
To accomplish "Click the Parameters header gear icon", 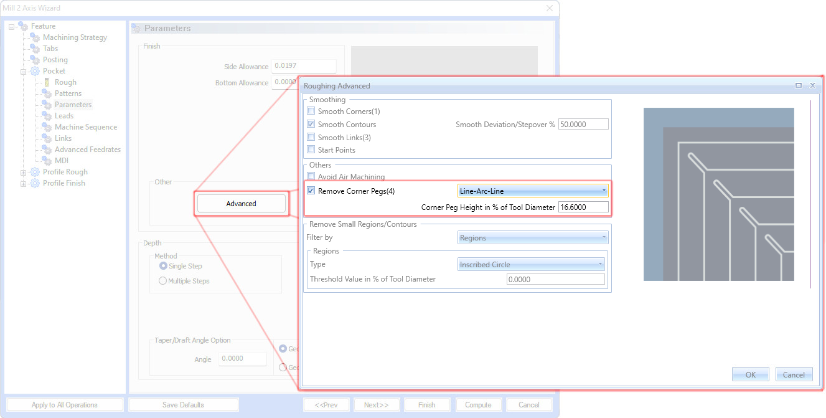I will tap(137, 28).
